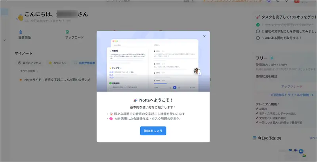This screenshot has height=162, width=317.
Task: Click the 今日の予定 (0) heading
Action: coord(269,138)
